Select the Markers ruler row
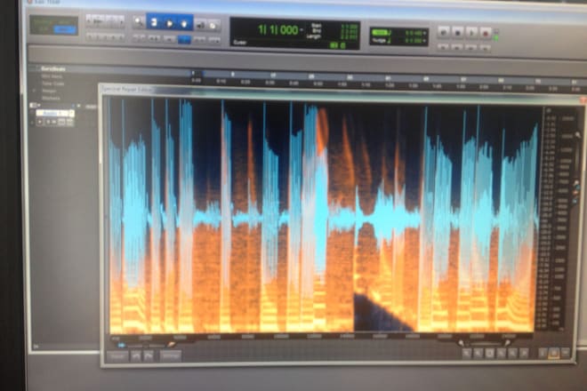This screenshot has width=587, height=391. click(51, 98)
